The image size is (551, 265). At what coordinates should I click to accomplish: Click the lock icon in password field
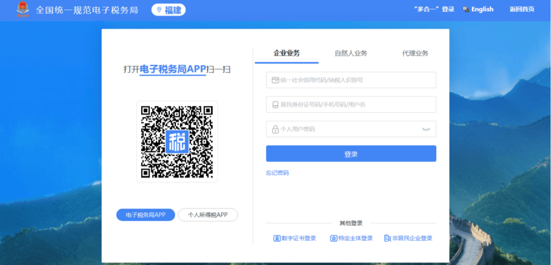coord(275,129)
